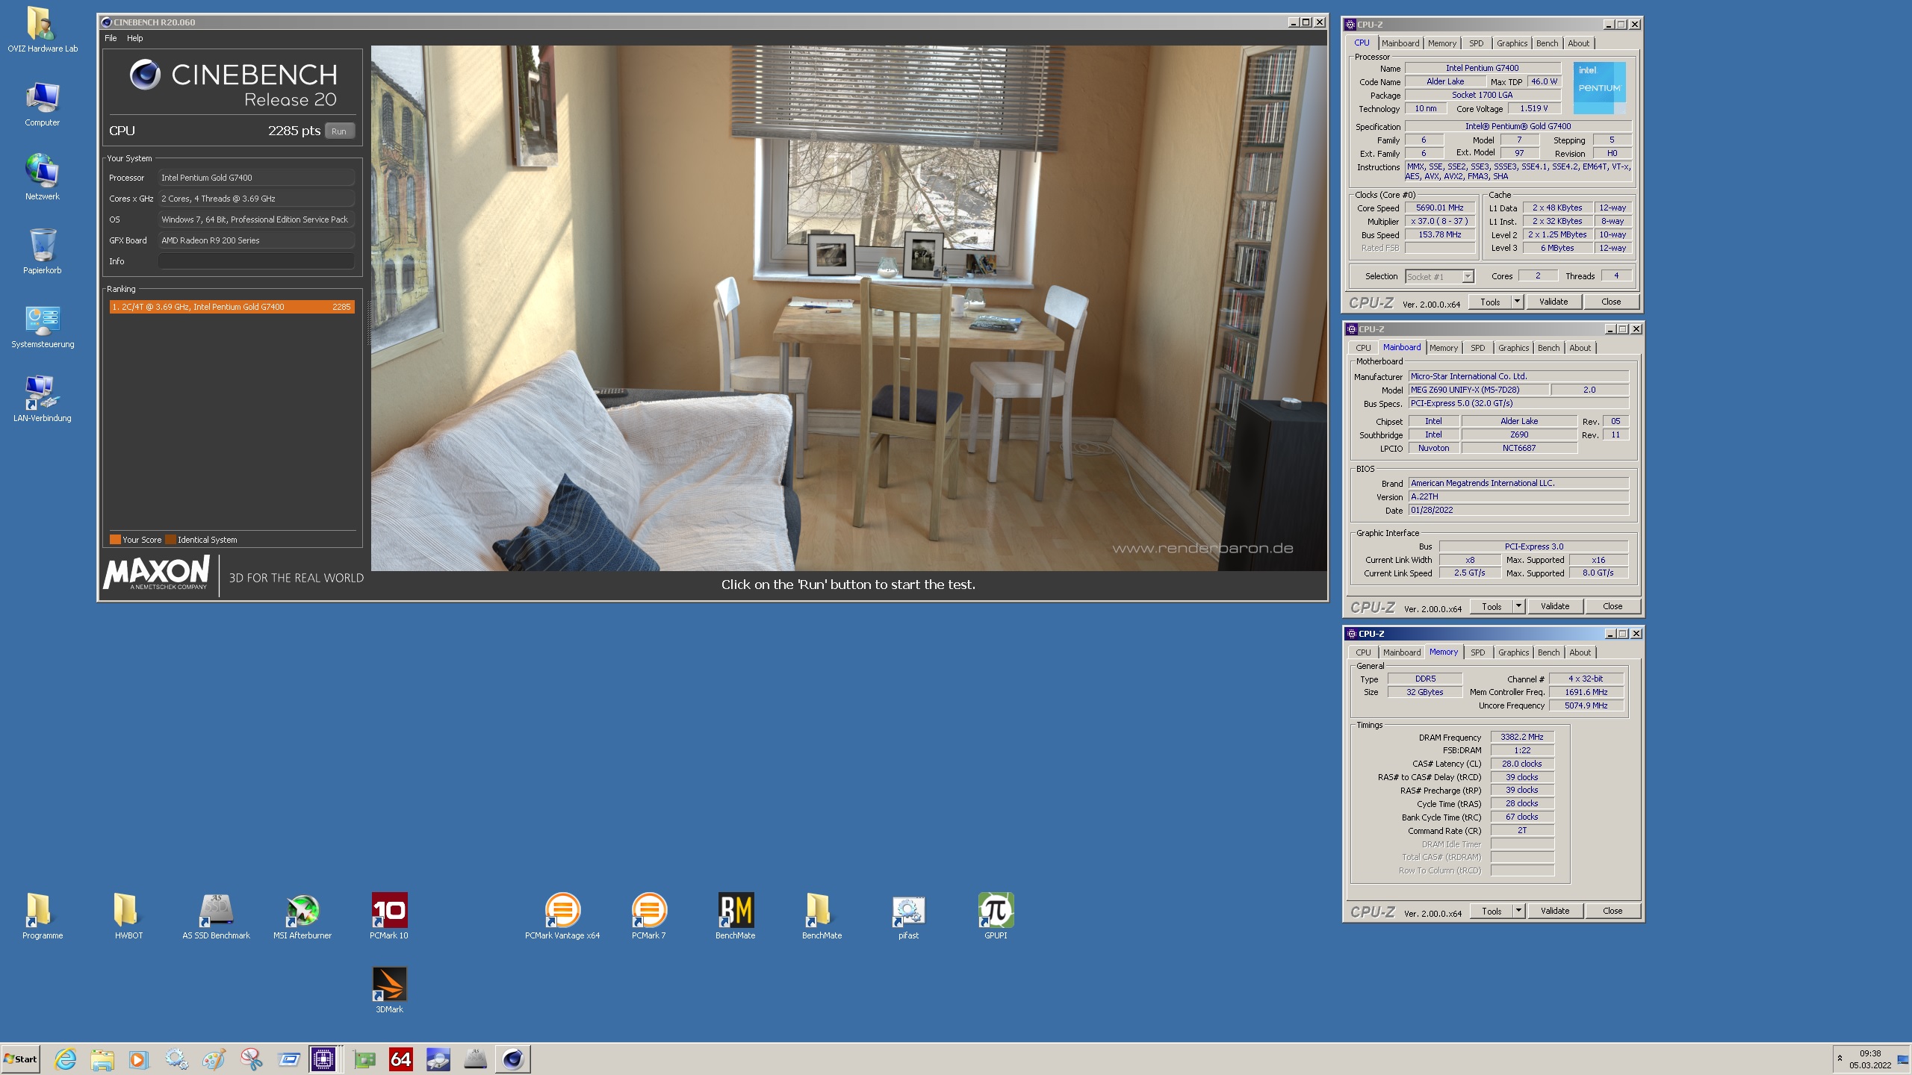The width and height of the screenshot is (1912, 1075).
Task: Select the Intel Pentium Gold G7400 ranking entry
Action: point(232,307)
